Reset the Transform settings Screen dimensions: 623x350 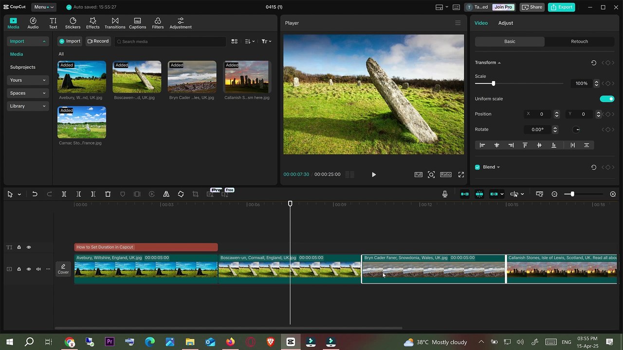(593, 63)
